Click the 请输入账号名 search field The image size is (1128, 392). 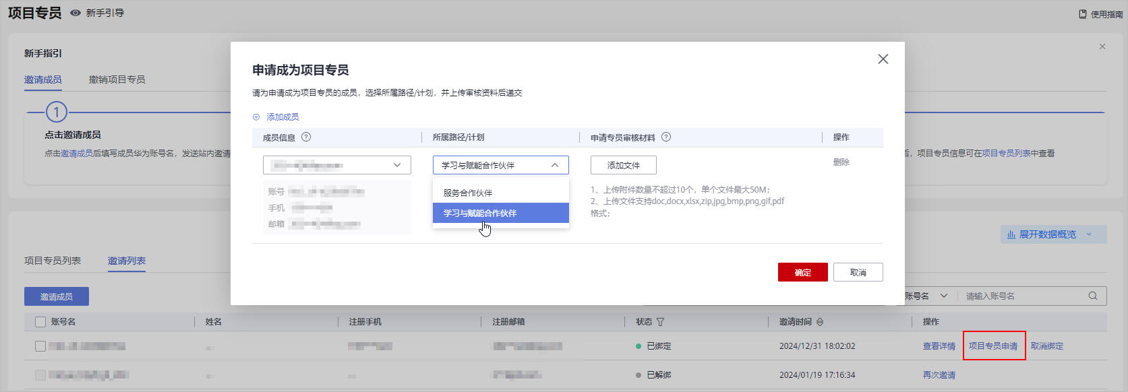point(1021,296)
